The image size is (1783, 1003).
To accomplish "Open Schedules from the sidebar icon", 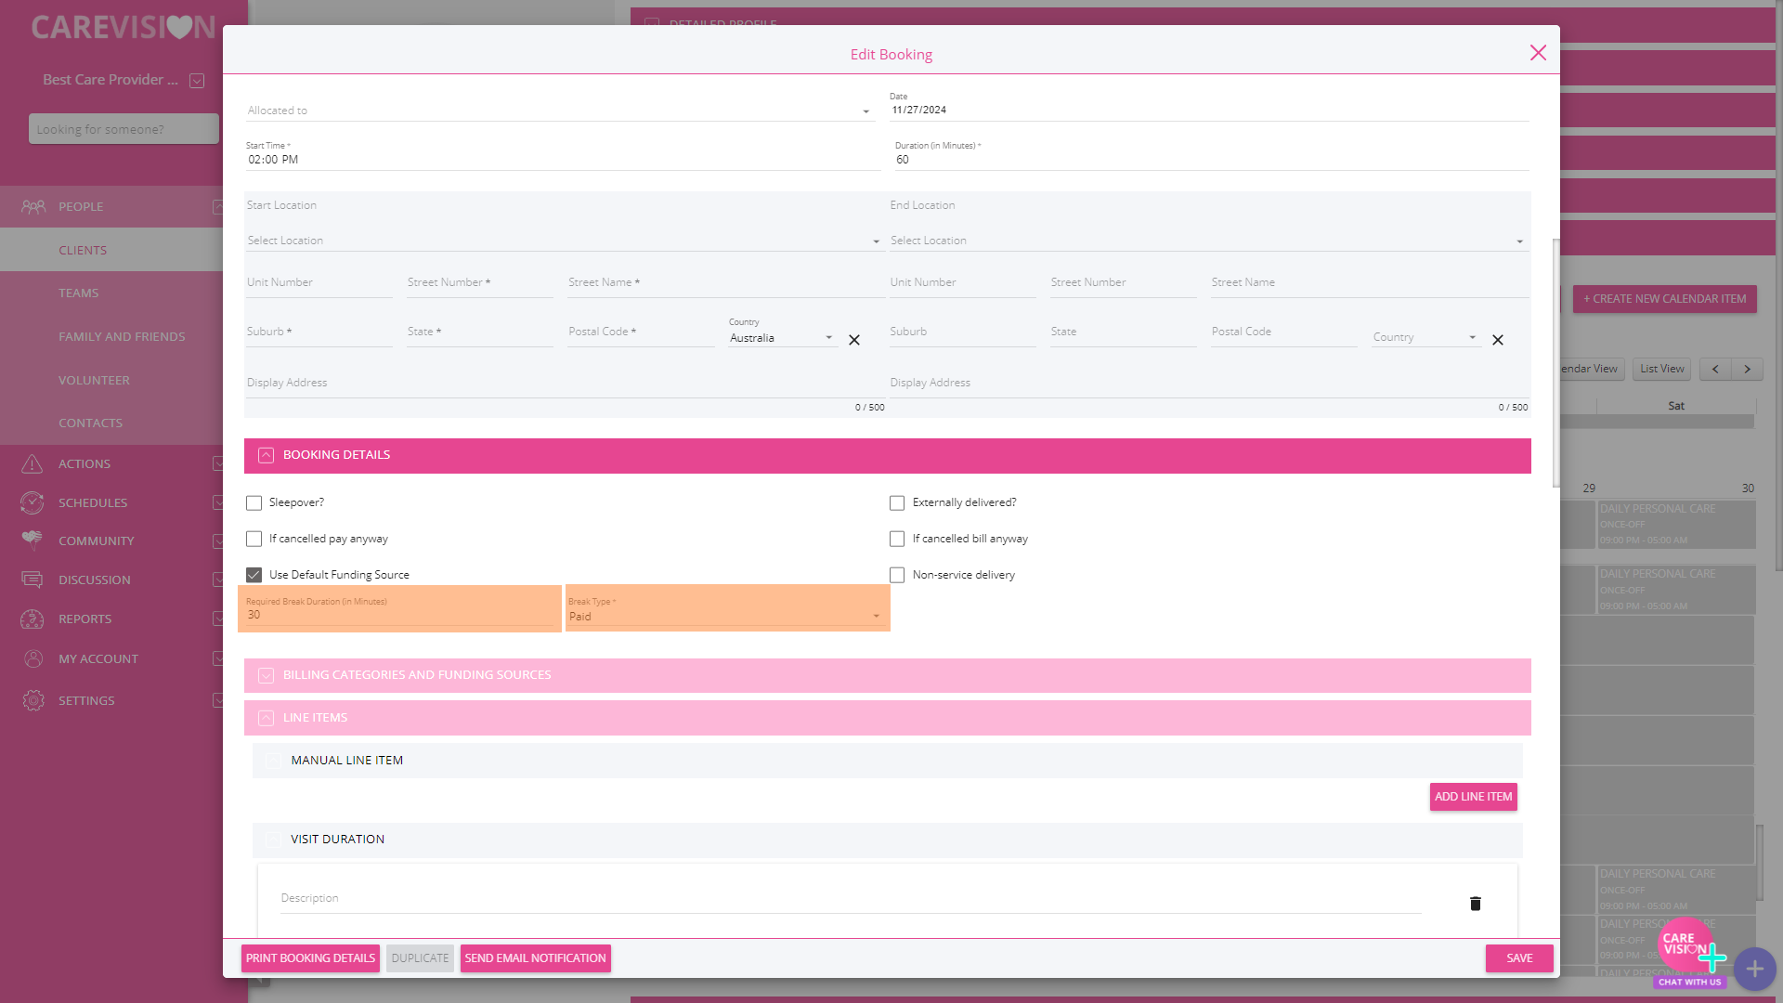I will pyautogui.click(x=33, y=502).
